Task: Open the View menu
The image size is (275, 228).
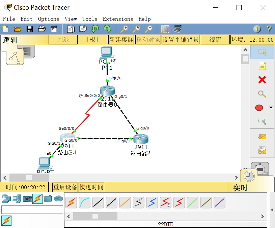Action: [71, 19]
